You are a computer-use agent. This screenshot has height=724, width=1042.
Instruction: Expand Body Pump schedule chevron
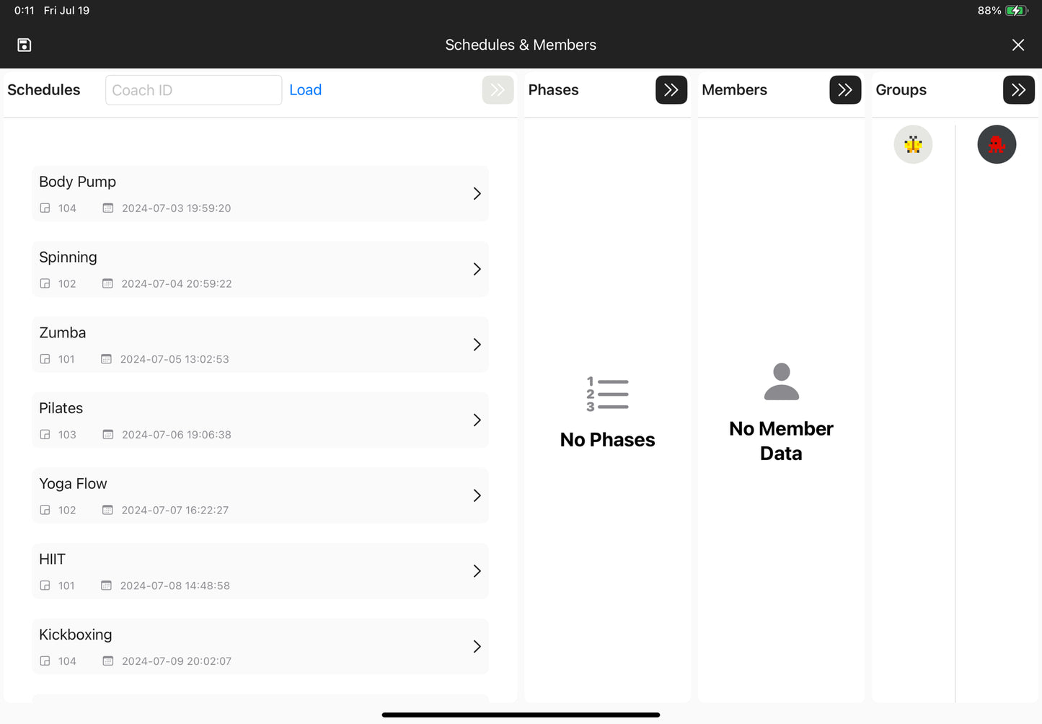tap(477, 194)
